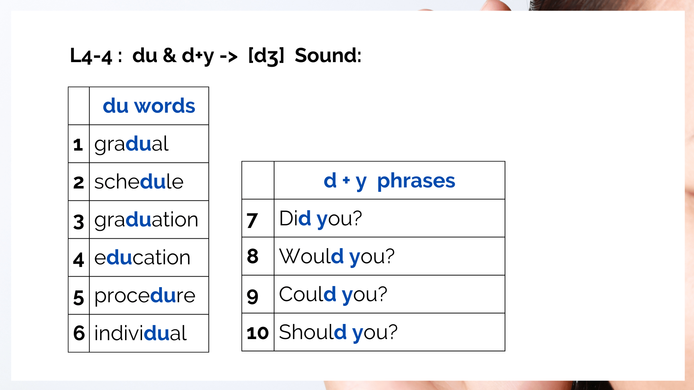Screen dimensions: 694x390
Task: Select the phrase 'Could you?'
Action: coord(333,295)
